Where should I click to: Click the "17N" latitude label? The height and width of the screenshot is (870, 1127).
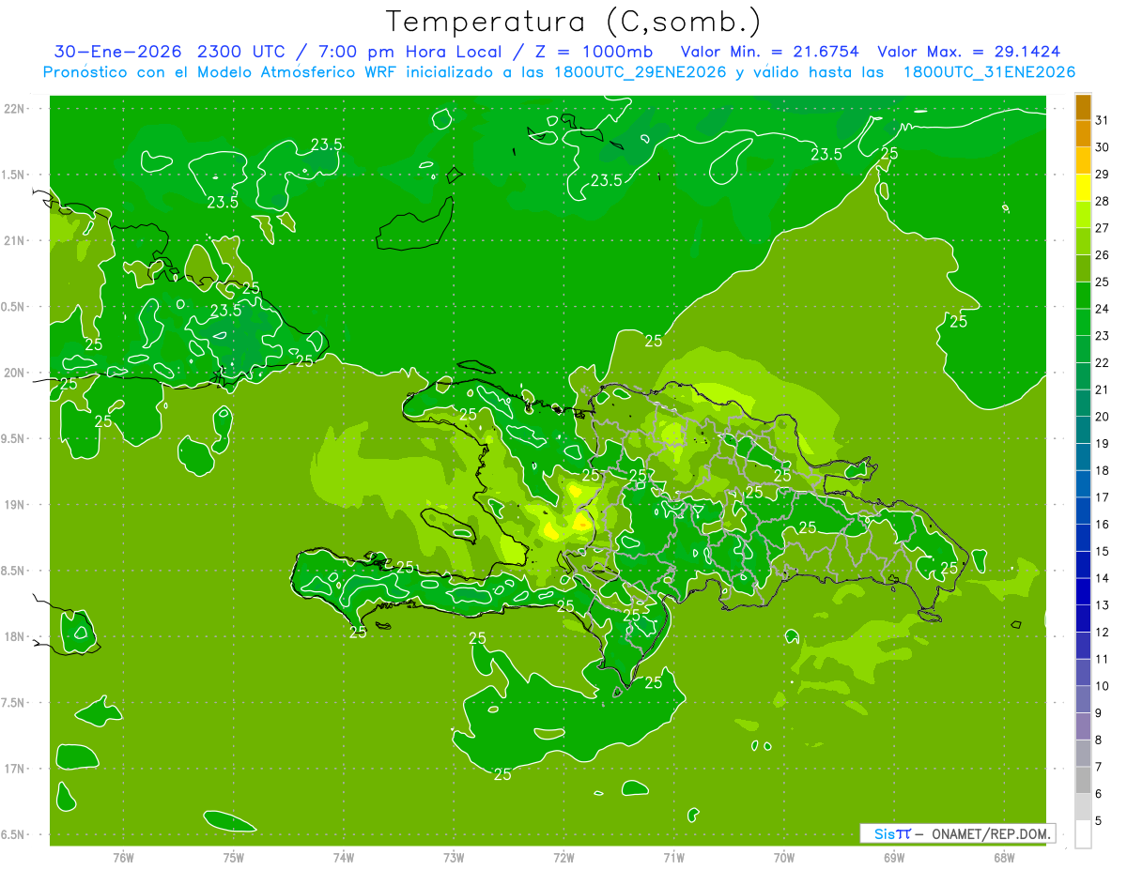(16, 769)
